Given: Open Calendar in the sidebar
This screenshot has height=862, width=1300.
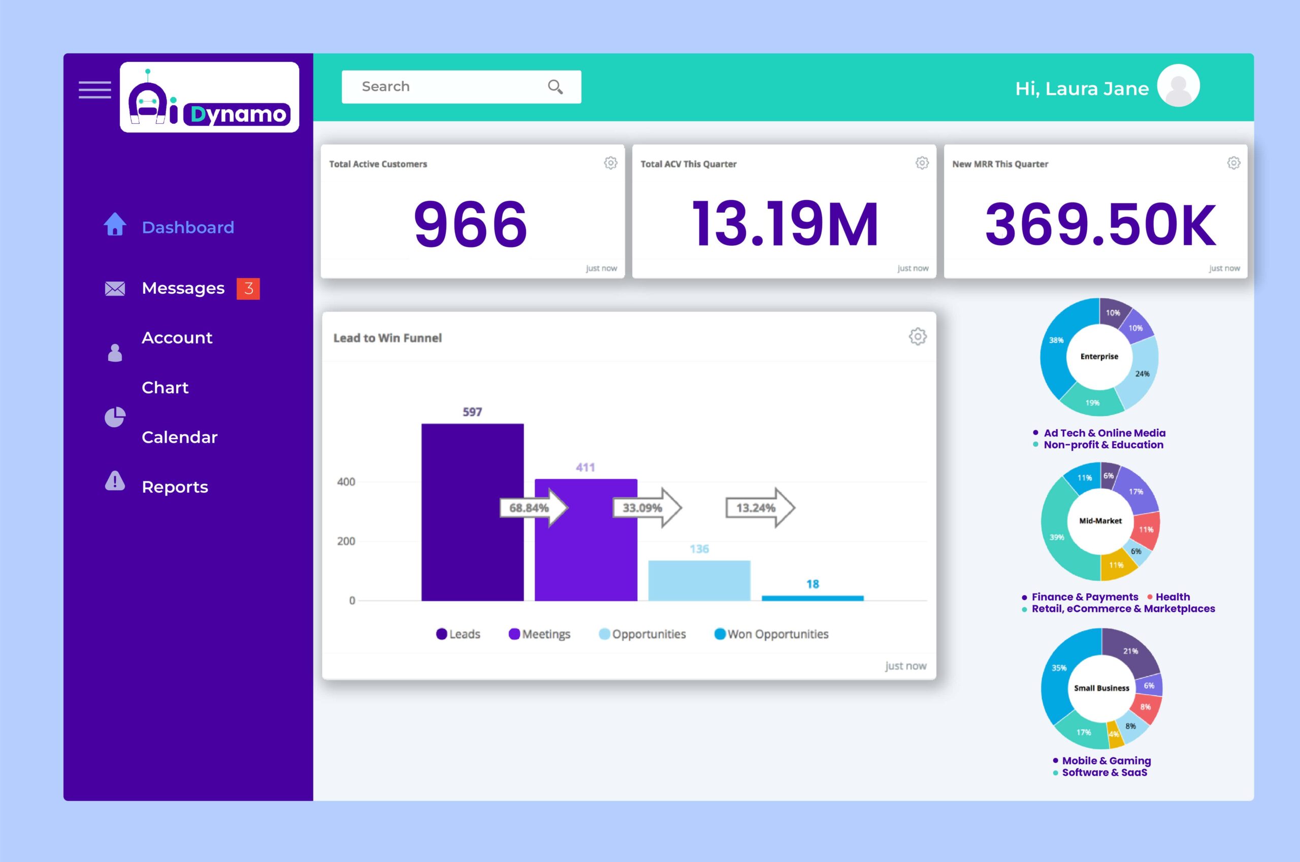Looking at the screenshot, I should 179,437.
